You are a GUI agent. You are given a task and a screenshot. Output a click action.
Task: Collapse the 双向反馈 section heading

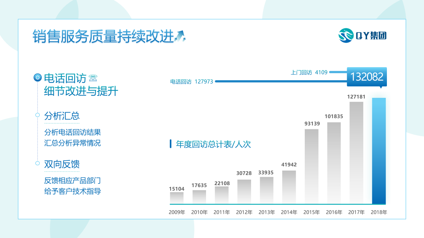[x=62, y=164]
